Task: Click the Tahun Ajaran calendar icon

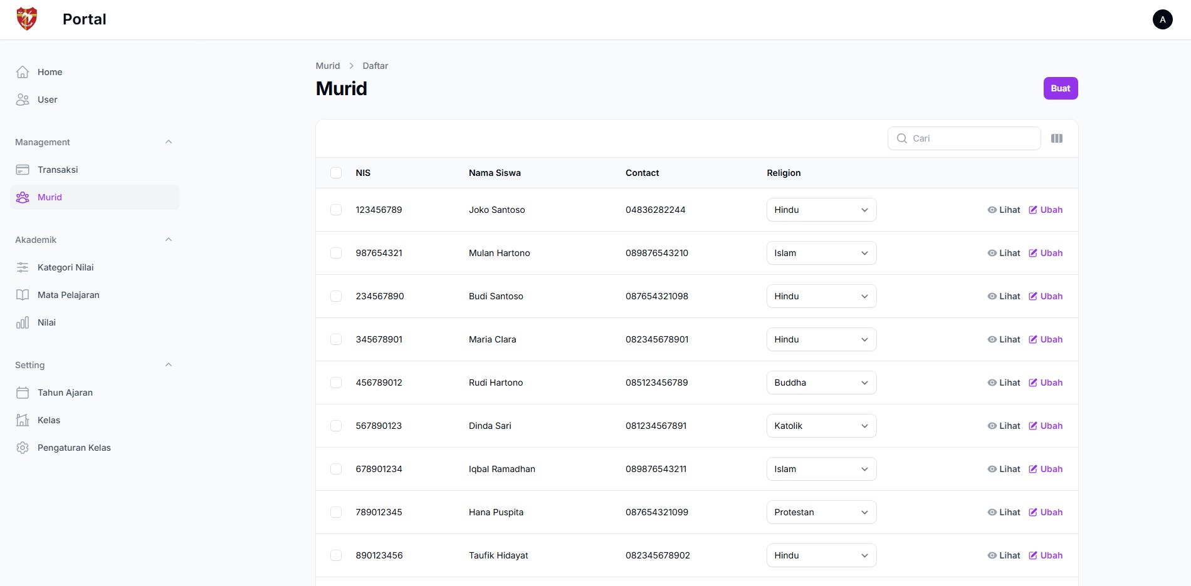Action: (x=23, y=393)
